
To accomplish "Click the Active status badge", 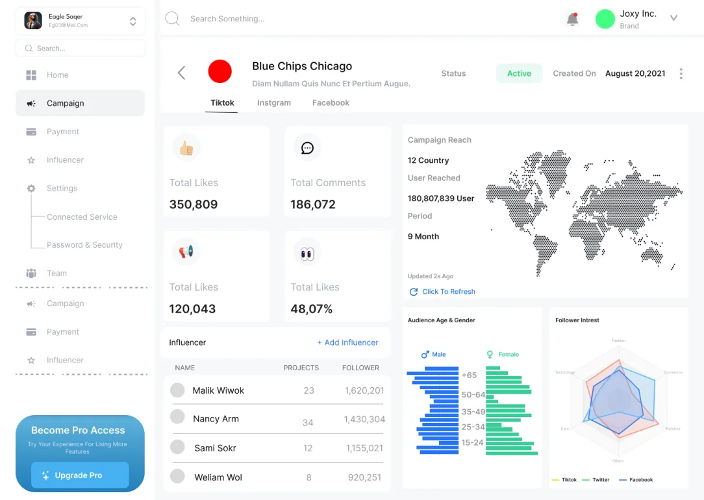I will (519, 73).
